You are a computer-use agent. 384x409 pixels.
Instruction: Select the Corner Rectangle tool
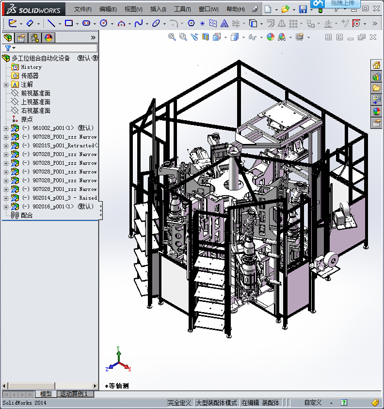(x=69, y=23)
